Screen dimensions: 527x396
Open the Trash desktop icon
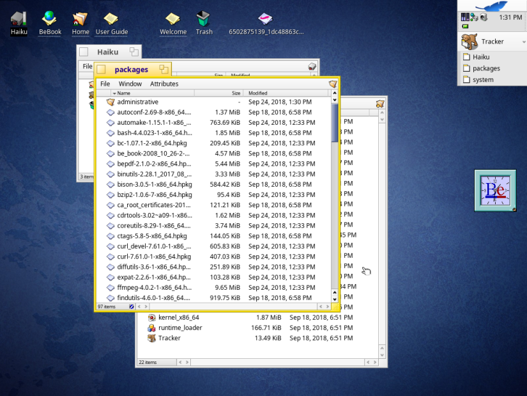pyautogui.click(x=203, y=19)
